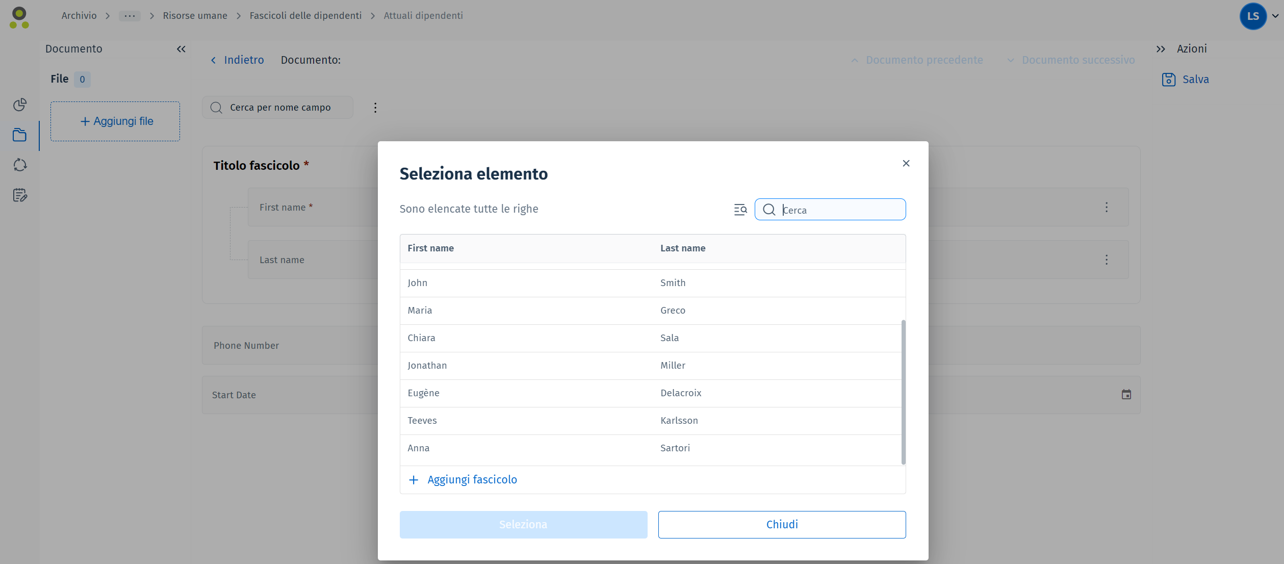Click the Greco cell

[x=673, y=311]
